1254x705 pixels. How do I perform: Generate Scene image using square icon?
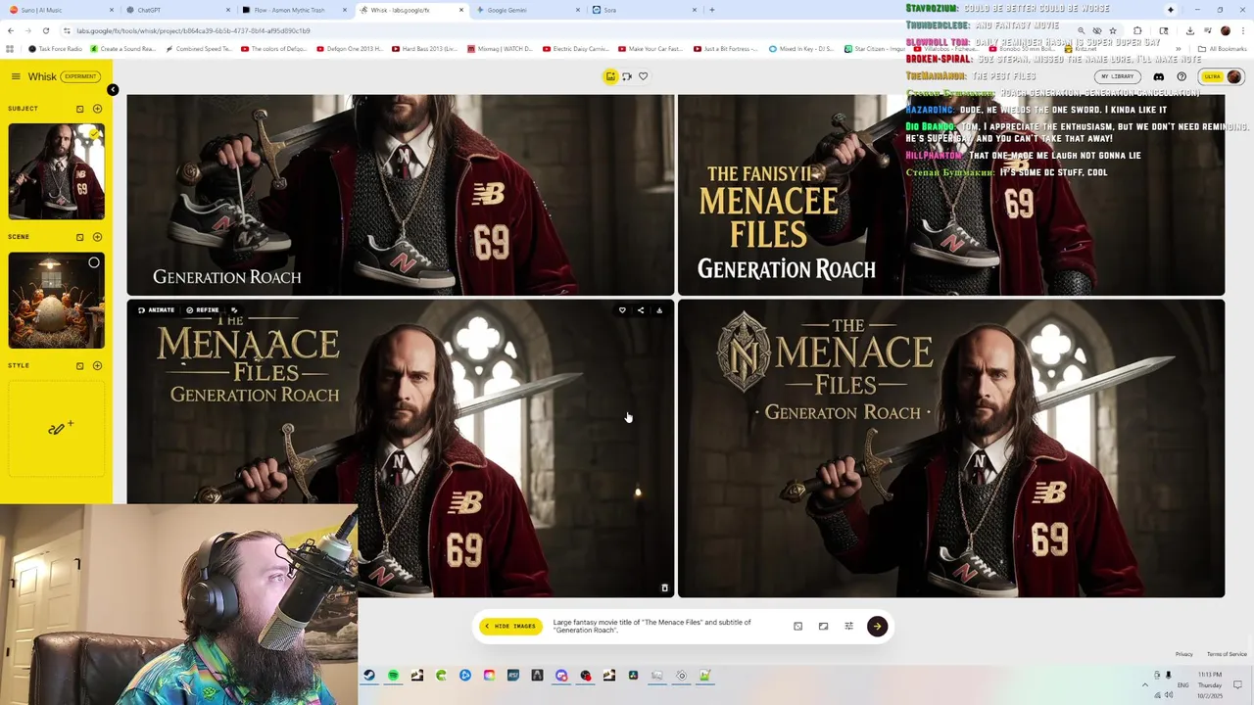pos(80,237)
